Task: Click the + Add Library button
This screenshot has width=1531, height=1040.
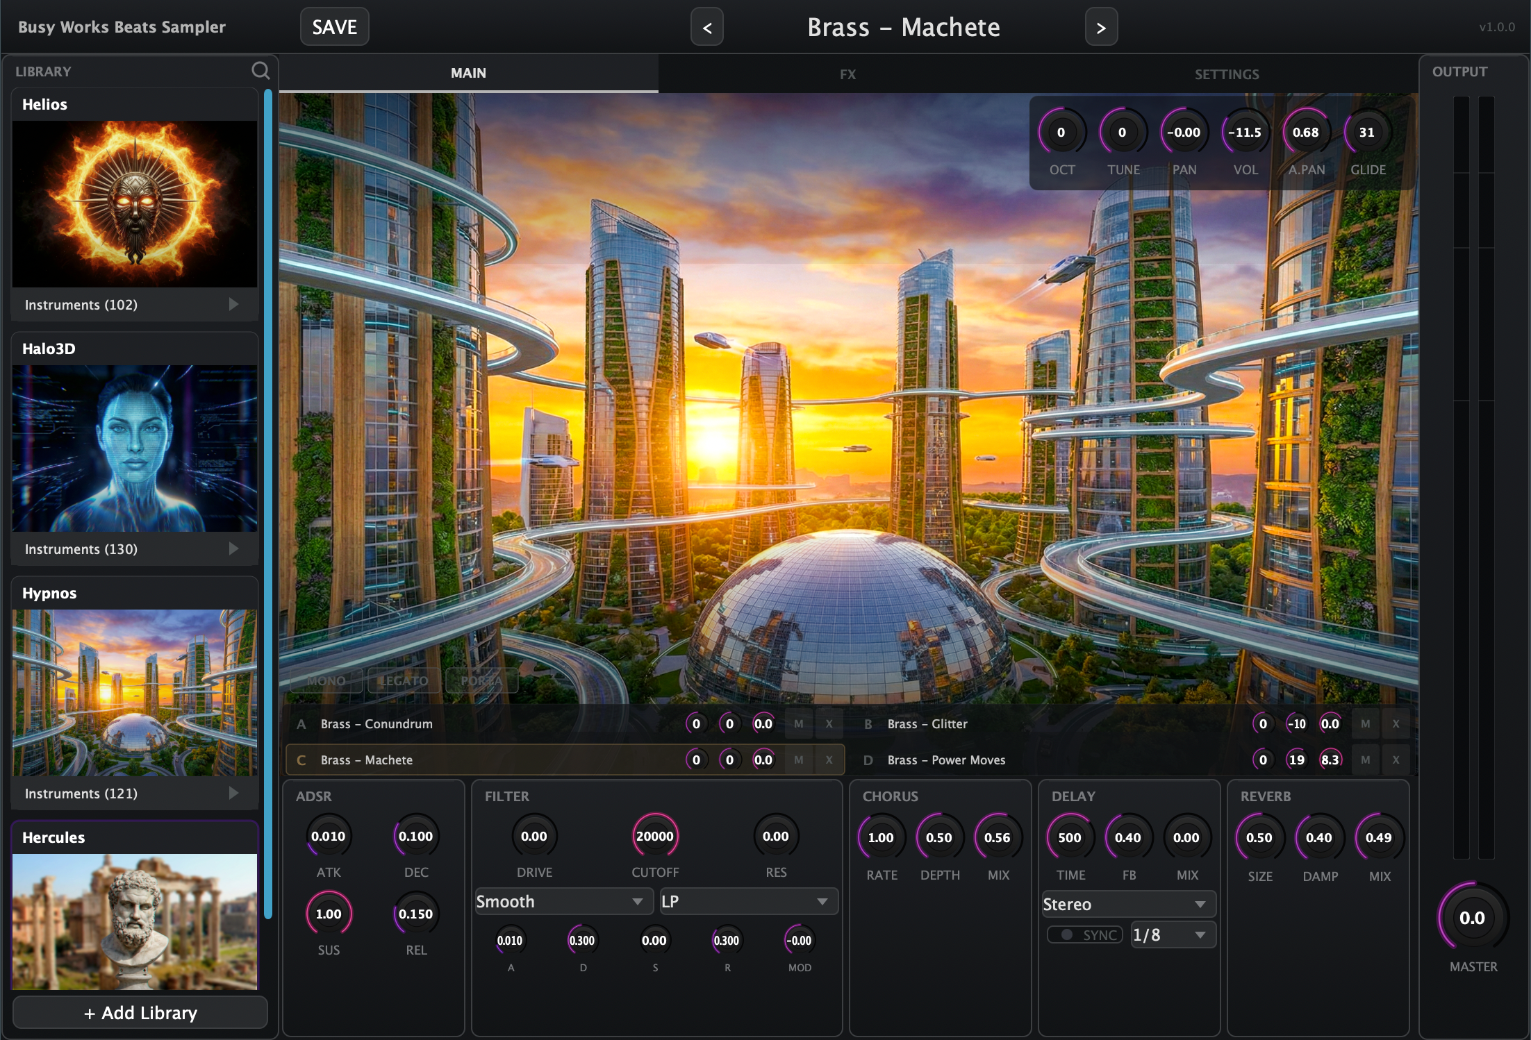Action: pyautogui.click(x=140, y=1012)
